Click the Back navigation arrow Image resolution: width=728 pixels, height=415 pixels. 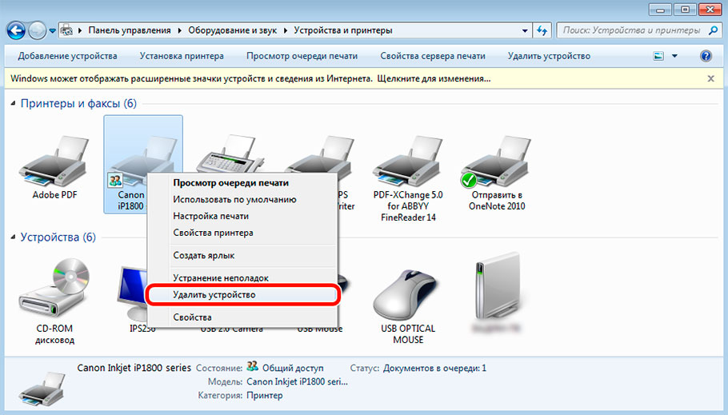point(18,31)
